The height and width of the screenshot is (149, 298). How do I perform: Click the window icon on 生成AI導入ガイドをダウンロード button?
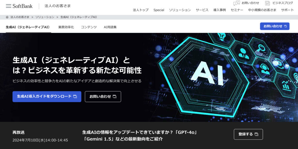pos(75,97)
